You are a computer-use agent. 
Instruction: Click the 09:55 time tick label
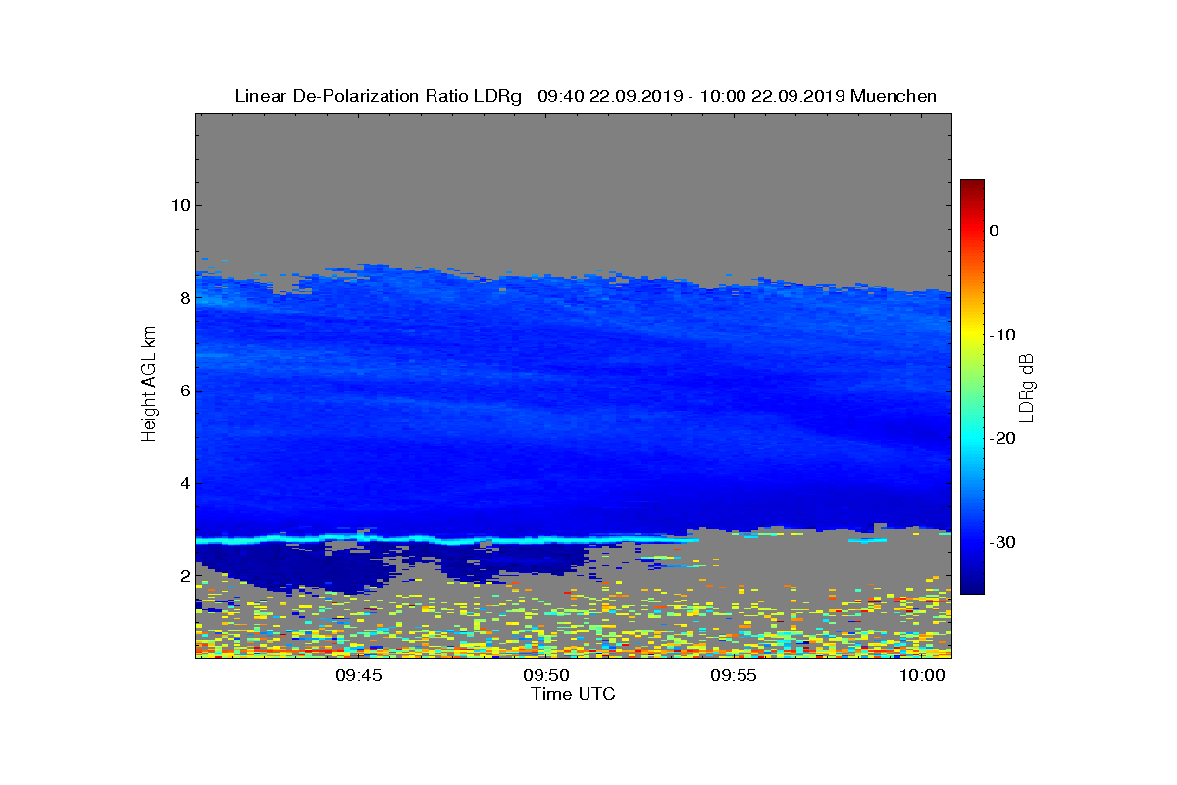pos(734,675)
